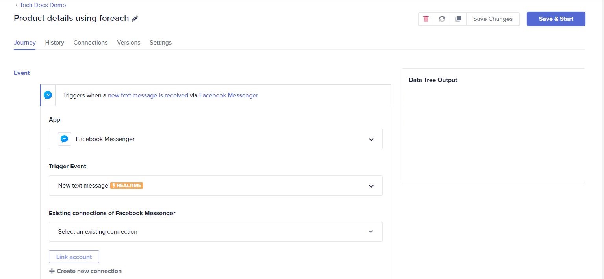Click the Event section label

22,73
